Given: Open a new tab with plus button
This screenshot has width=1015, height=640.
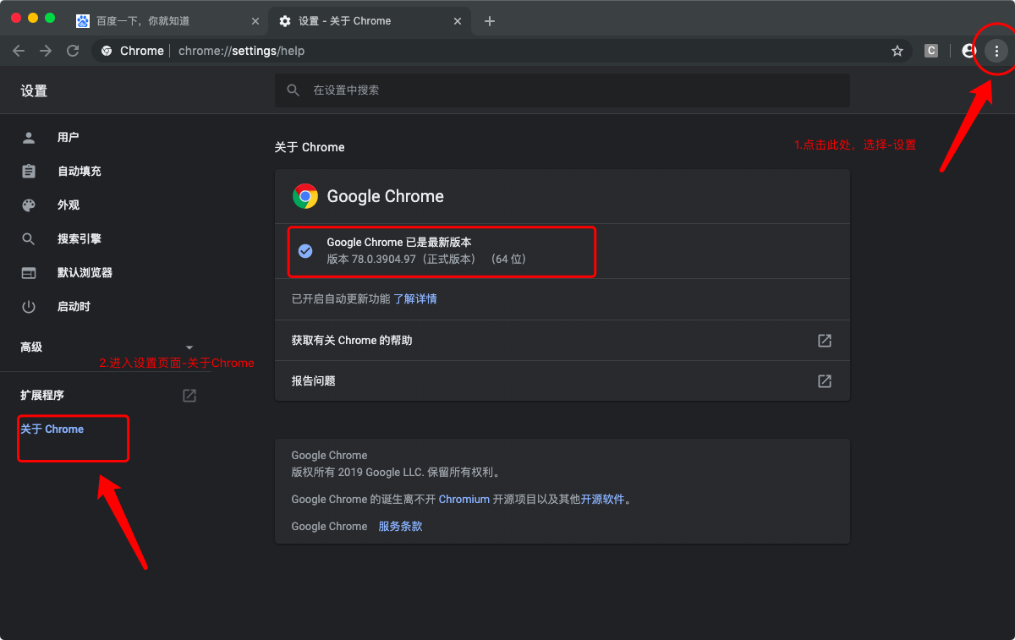Looking at the screenshot, I should click(490, 21).
